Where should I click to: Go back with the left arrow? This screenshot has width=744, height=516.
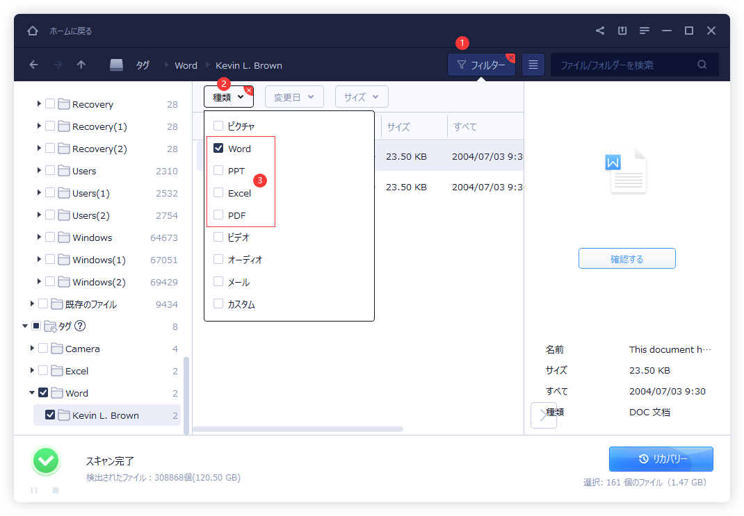[33, 65]
